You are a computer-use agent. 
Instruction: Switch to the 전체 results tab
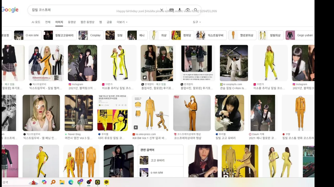pyautogui.click(x=48, y=22)
